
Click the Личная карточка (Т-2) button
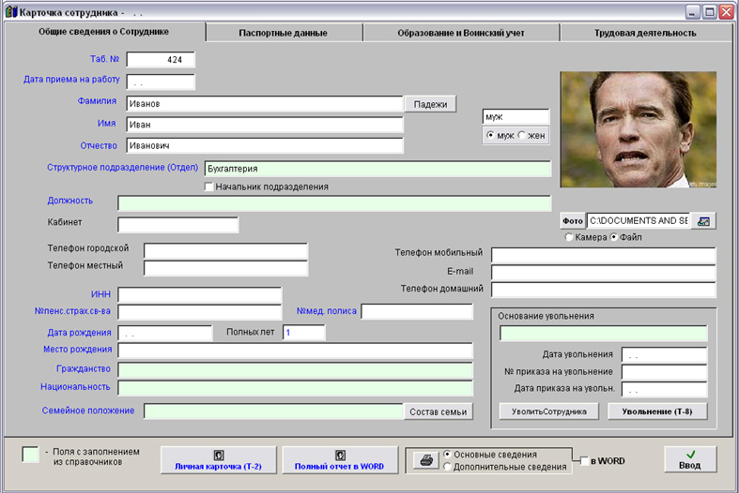218,459
